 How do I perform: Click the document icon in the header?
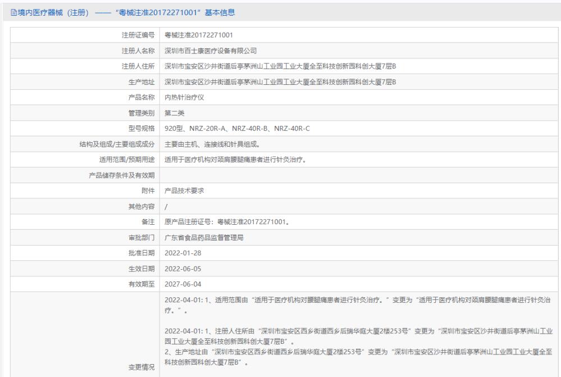[x=13, y=13]
